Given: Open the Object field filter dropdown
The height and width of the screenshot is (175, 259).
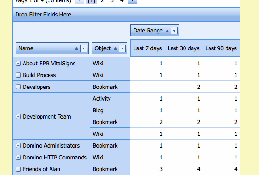Looking at the screenshot, I should point(122,48).
